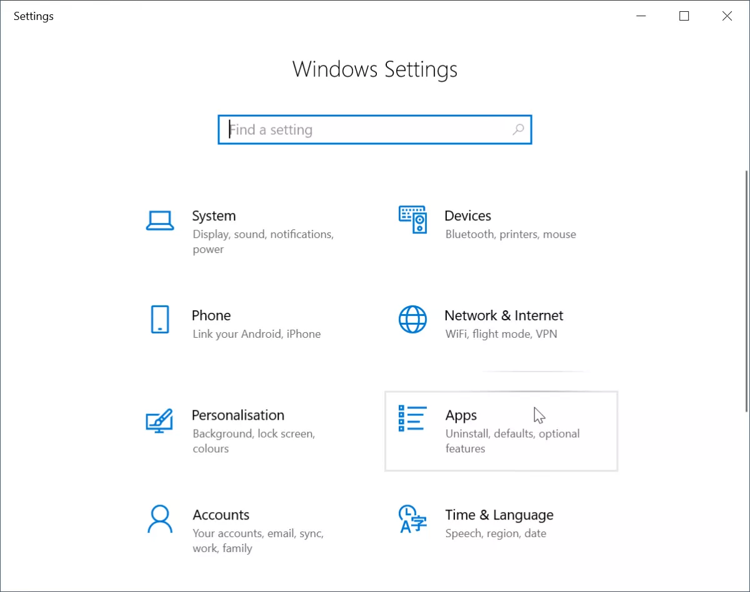Open the Personalisation heading
The image size is (750, 592).
tap(238, 415)
